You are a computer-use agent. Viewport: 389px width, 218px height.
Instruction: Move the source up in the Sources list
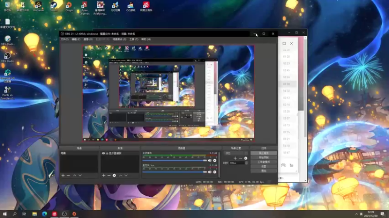click(121, 175)
